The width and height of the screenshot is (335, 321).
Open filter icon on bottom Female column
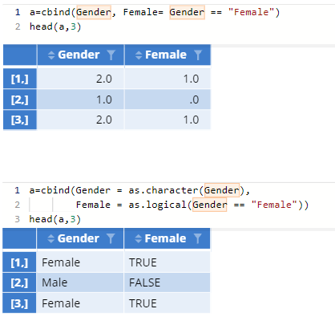click(x=198, y=238)
